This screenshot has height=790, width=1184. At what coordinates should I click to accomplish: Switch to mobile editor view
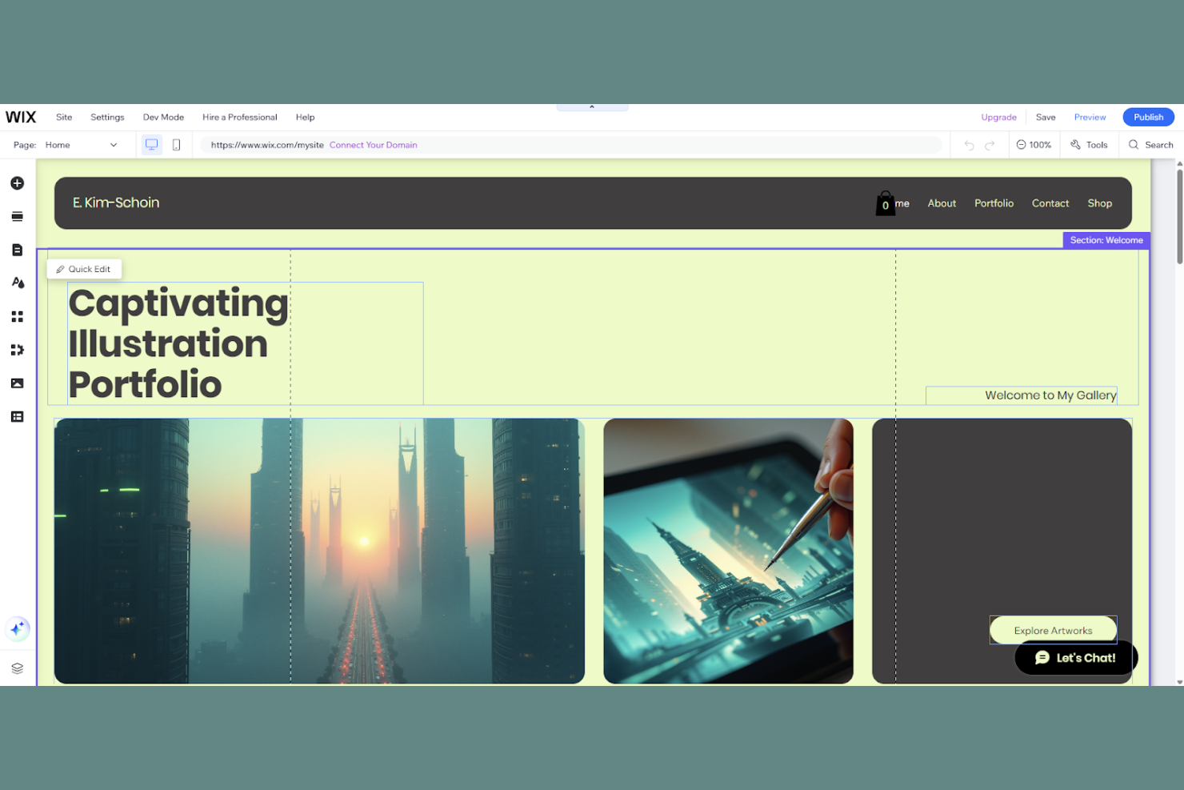(176, 145)
